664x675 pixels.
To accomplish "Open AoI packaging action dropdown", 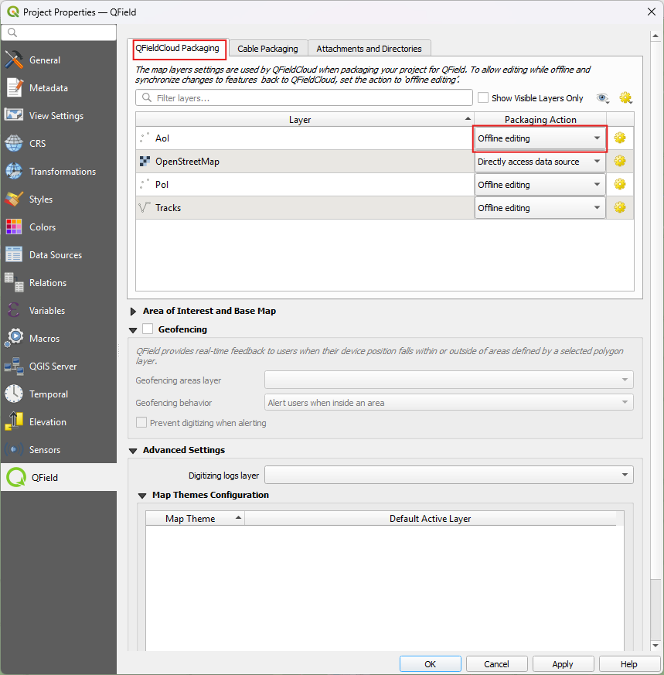I will pyautogui.click(x=540, y=138).
